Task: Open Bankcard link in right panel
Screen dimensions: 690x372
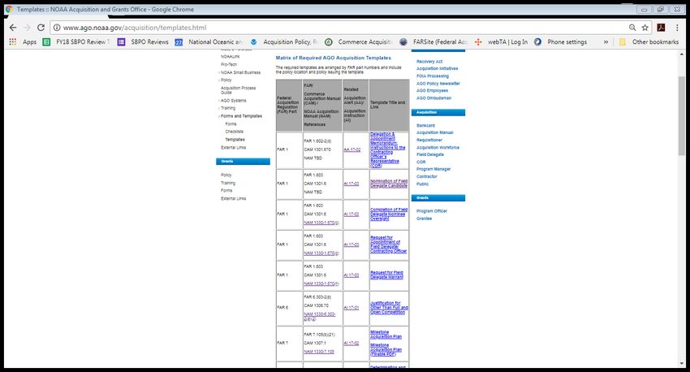Action: point(425,125)
